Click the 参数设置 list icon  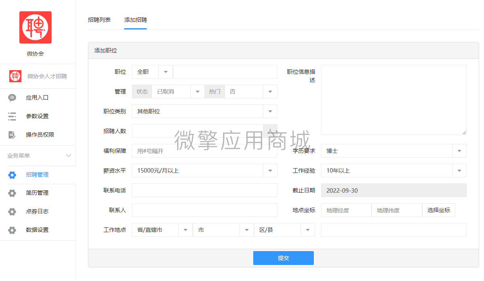point(12,116)
